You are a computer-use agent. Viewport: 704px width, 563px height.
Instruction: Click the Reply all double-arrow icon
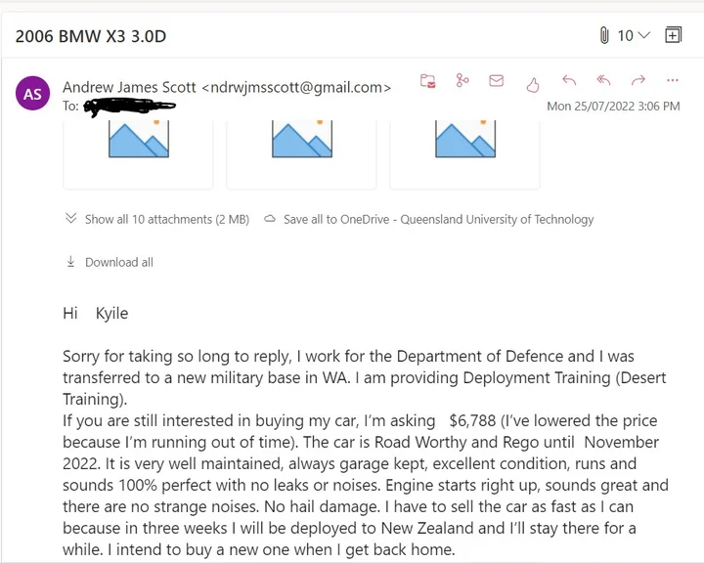603,81
